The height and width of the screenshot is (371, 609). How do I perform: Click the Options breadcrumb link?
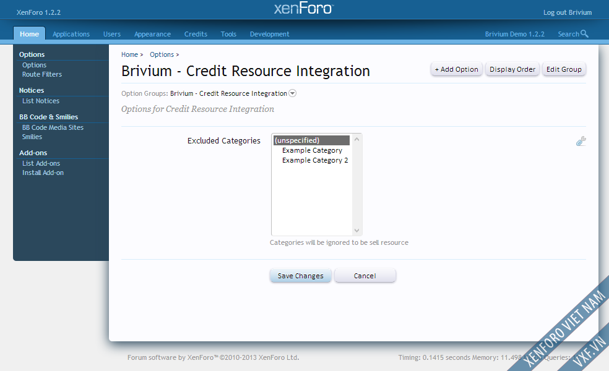162,54
